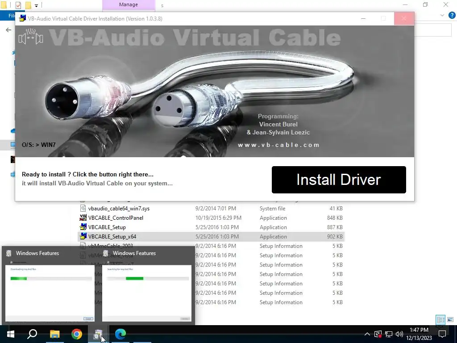The image size is (457, 343).
Task: Open the Manage tab in File Explorer
Action: tap(128, 4)
